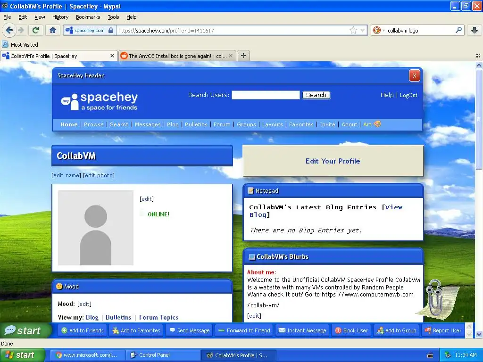Click the URL address field
The height and width of the screenshot is (362, 483).
click(x=233, y=30)
